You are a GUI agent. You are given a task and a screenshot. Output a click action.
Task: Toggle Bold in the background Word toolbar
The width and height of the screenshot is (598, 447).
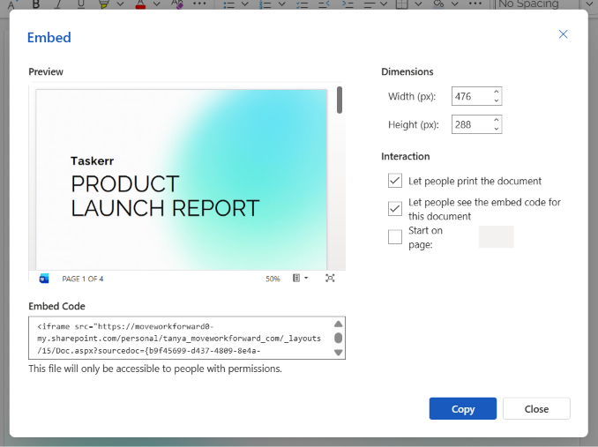point(36,4)
